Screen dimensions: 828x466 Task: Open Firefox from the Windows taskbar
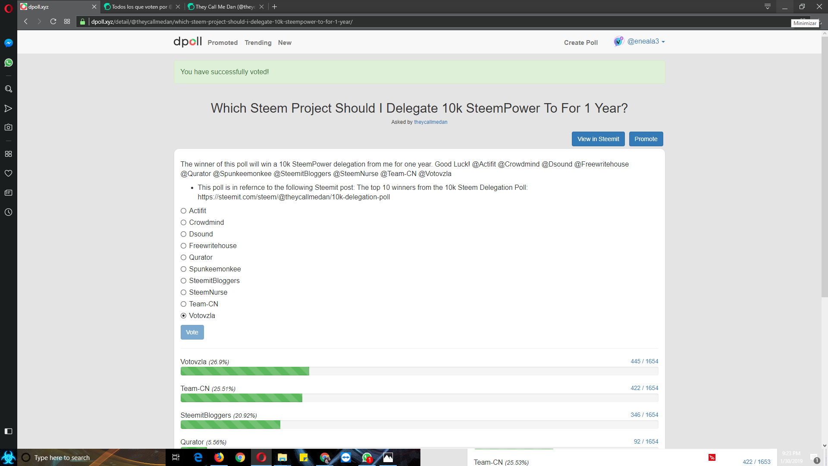pos(219,457)
